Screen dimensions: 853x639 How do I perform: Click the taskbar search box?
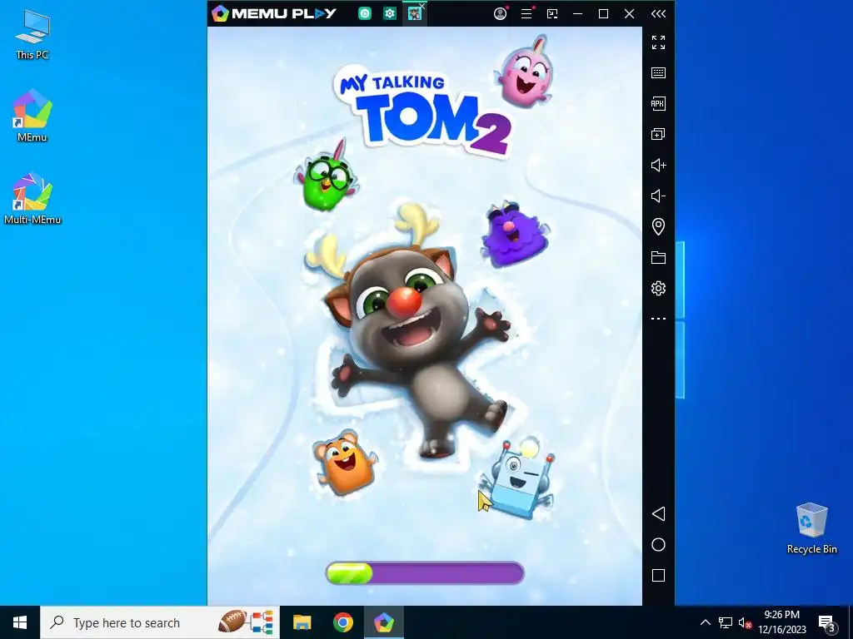160,622
